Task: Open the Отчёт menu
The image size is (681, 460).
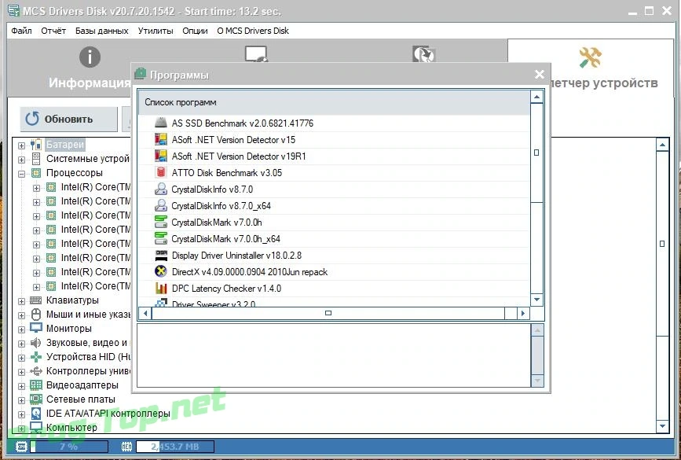Action: 53,31
